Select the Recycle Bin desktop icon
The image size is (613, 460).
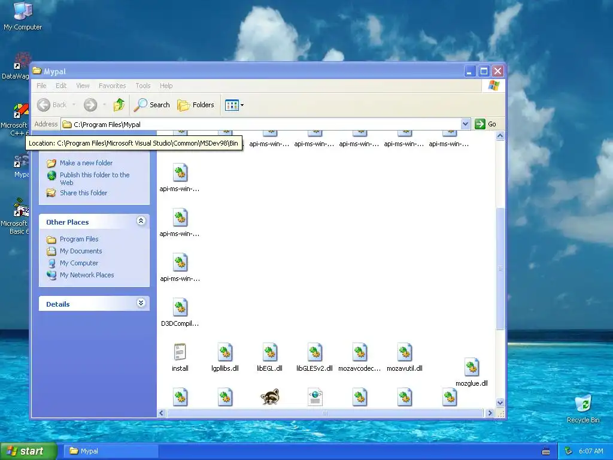tap(583, 409)
